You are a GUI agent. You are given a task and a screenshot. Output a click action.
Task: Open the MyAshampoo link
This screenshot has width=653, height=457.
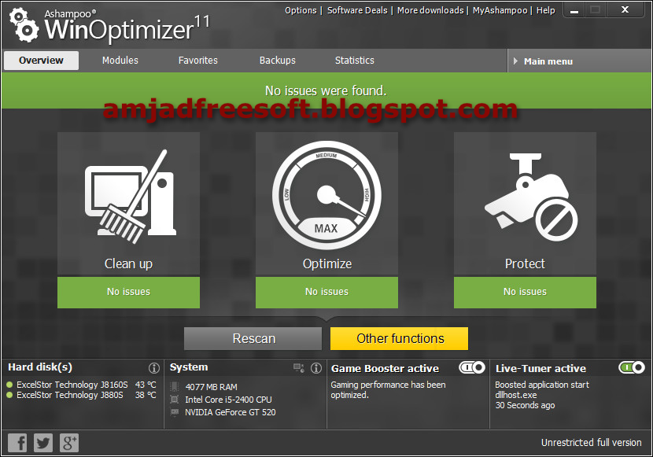click(x=500, y=10)
